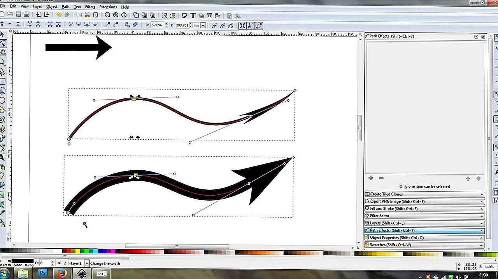This screenshot has width=498, height=279.
Task: Click the Redo arrow icon
Action: click(67, 15)
